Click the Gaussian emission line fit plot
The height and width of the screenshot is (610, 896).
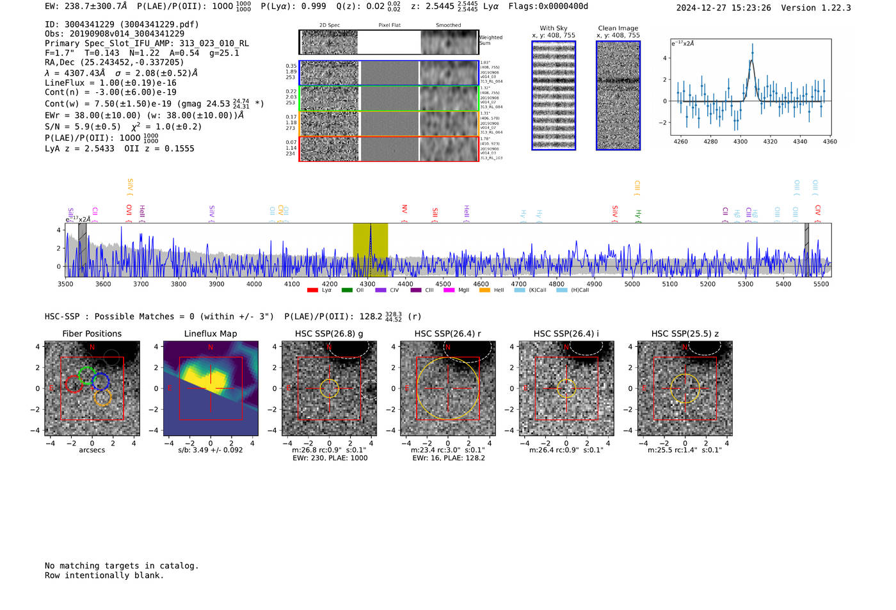coord(751,87)
